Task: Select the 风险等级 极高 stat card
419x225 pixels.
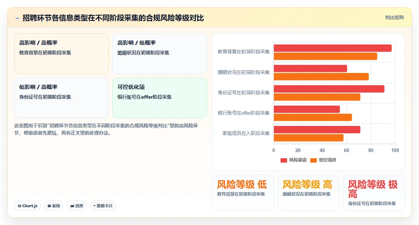Action: click(374, 193)
